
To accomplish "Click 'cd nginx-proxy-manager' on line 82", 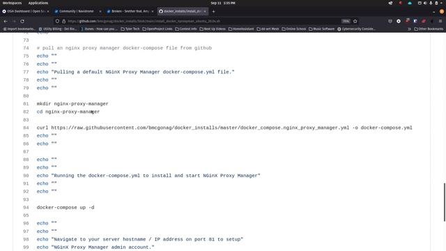I will pos(68,112).
